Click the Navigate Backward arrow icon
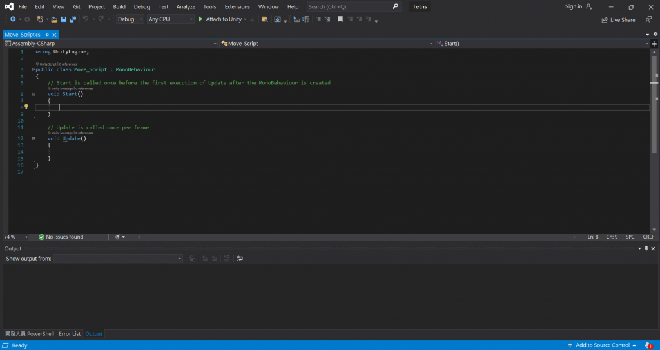660x350 pixels. pos(13,19)
